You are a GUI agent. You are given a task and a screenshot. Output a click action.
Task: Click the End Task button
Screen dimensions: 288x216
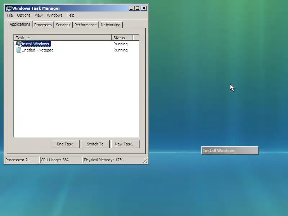coord(65,144)
